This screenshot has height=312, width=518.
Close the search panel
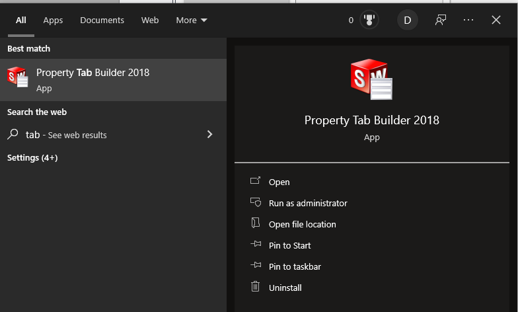click(x=496, y=20)
